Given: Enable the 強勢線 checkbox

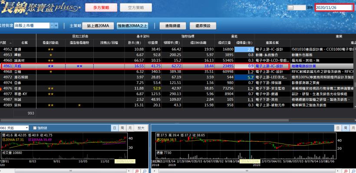Looking at the screenshot, I should 34,128.
